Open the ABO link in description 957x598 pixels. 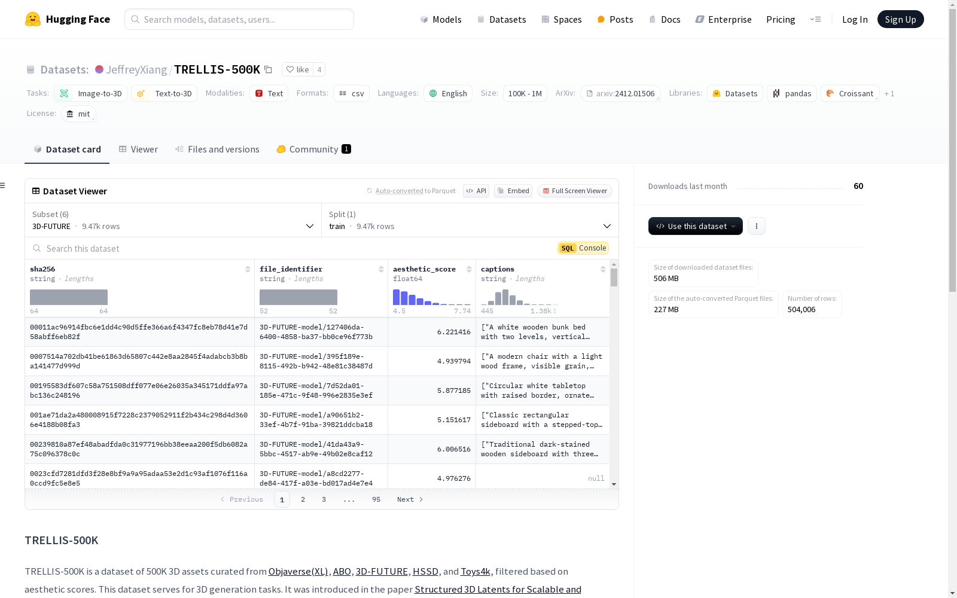point(342,572)
